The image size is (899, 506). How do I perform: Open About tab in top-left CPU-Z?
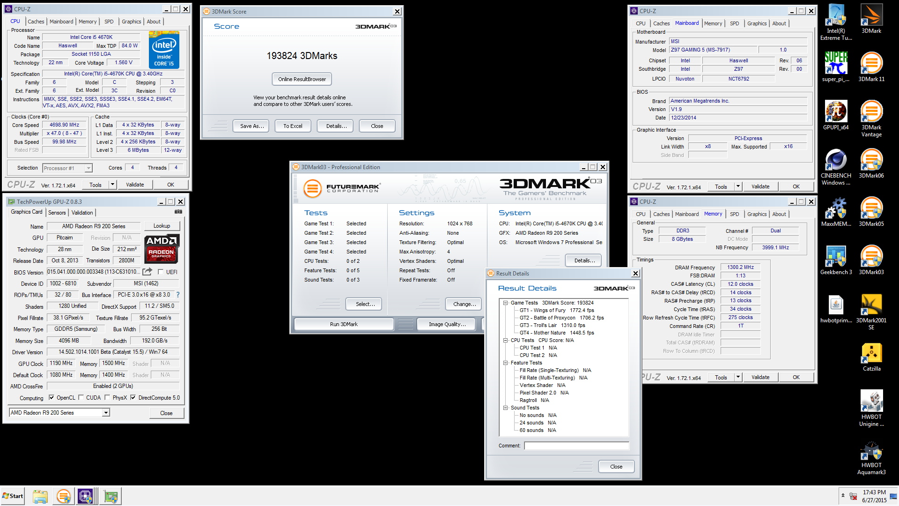pyautogui.click(x=154, y=22)
